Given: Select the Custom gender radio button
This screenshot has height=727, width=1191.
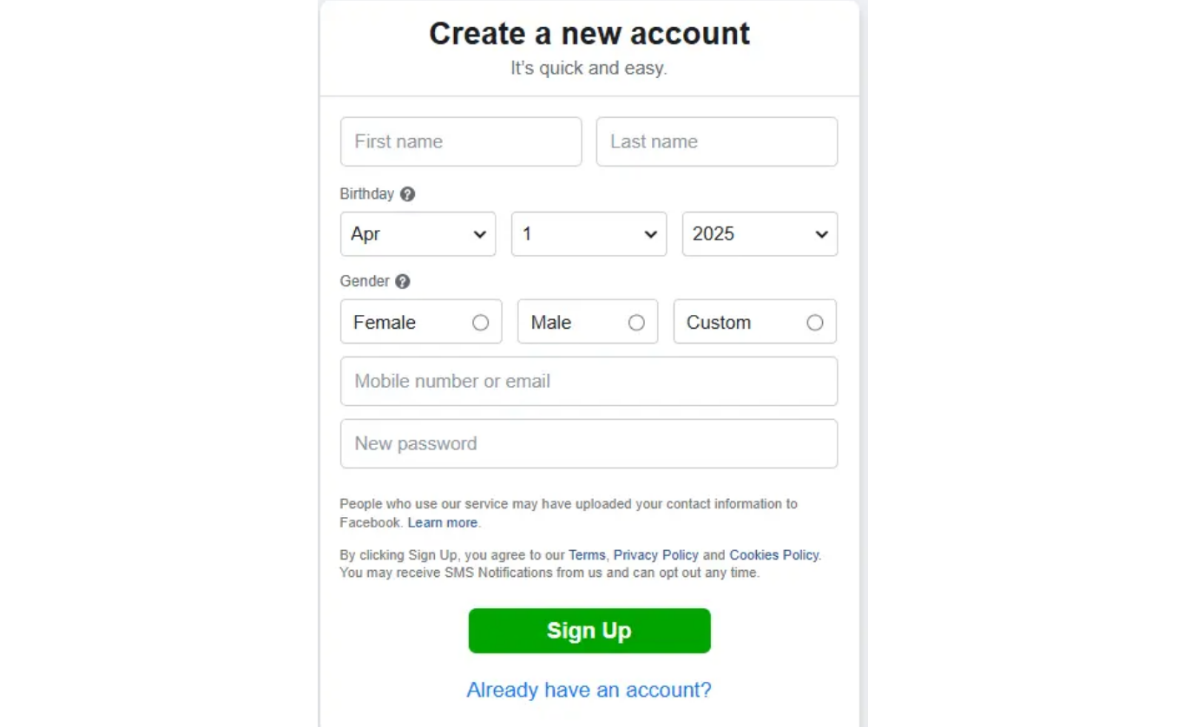Looking at the screenshot, I should 814,322.
